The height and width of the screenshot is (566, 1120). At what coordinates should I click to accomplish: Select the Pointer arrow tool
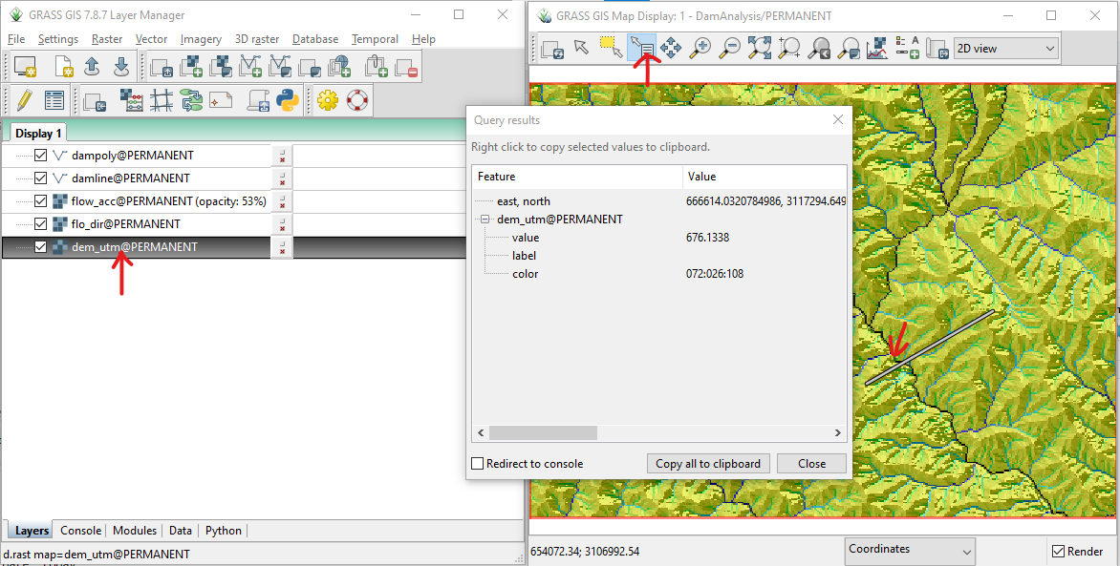point(581,48)
